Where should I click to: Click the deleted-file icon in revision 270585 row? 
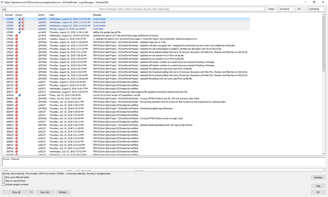[x=23, y=29]
